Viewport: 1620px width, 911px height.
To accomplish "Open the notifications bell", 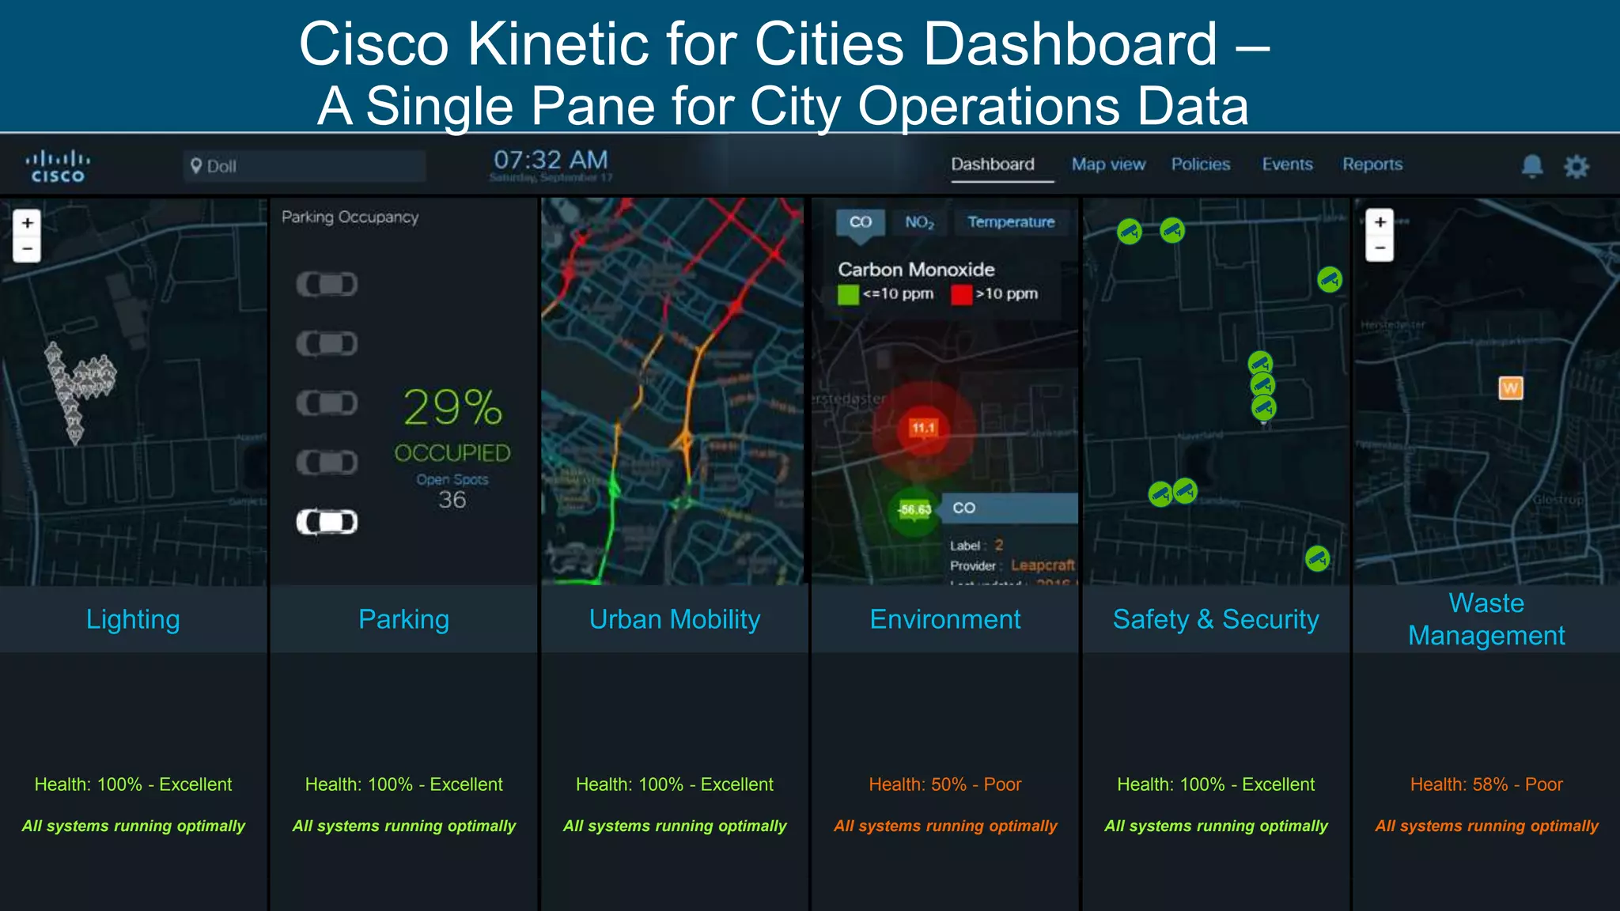I will click(x=1532, y=166).
